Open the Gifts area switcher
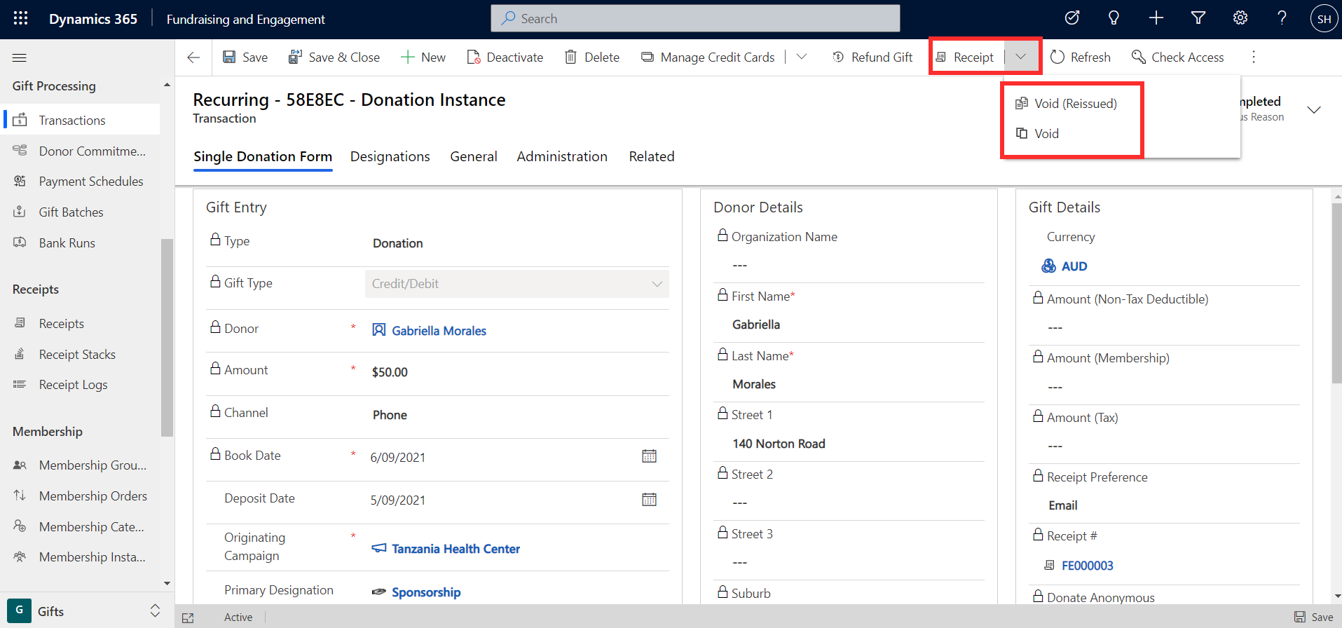The image size is (1342, 628). coord(87,611)
